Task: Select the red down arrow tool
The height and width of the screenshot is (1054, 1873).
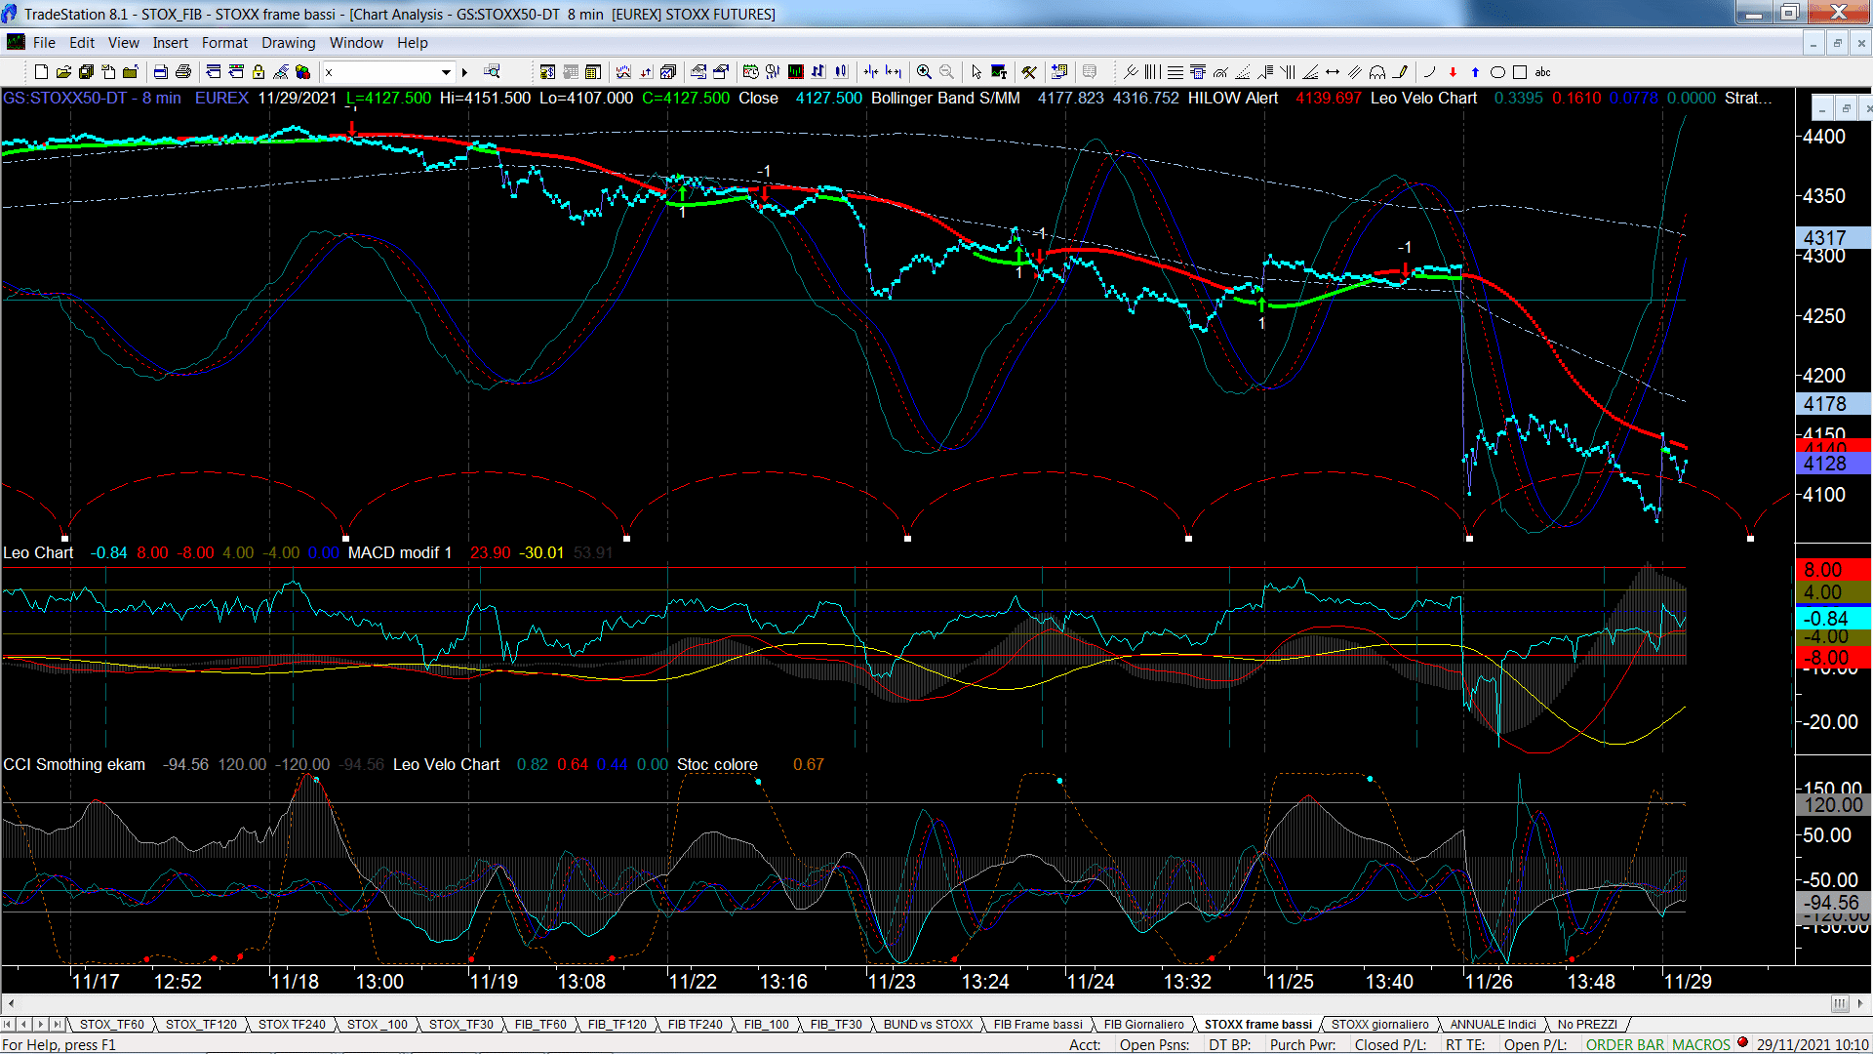Action: [x=1453, y=72]
